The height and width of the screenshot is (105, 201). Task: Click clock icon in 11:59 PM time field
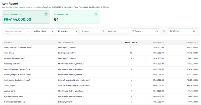(x=194, y=31)
